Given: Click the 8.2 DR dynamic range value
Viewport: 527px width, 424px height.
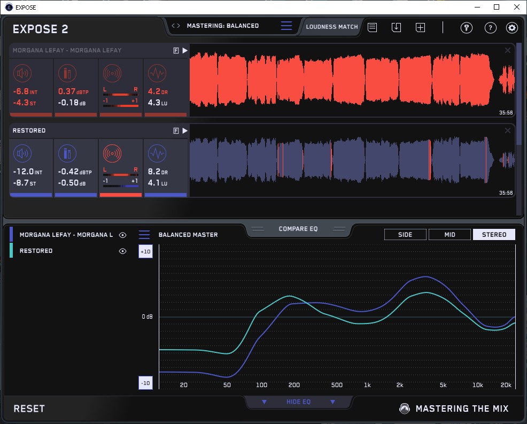Looking at the screenshot, I should tap(158, 172).
